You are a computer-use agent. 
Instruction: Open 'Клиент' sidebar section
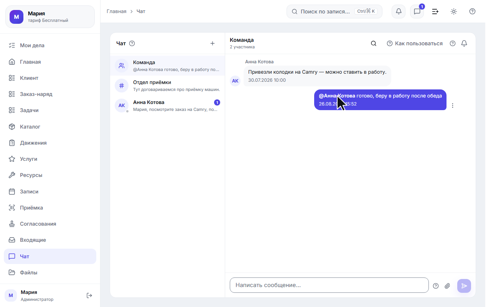pos(50,78)
